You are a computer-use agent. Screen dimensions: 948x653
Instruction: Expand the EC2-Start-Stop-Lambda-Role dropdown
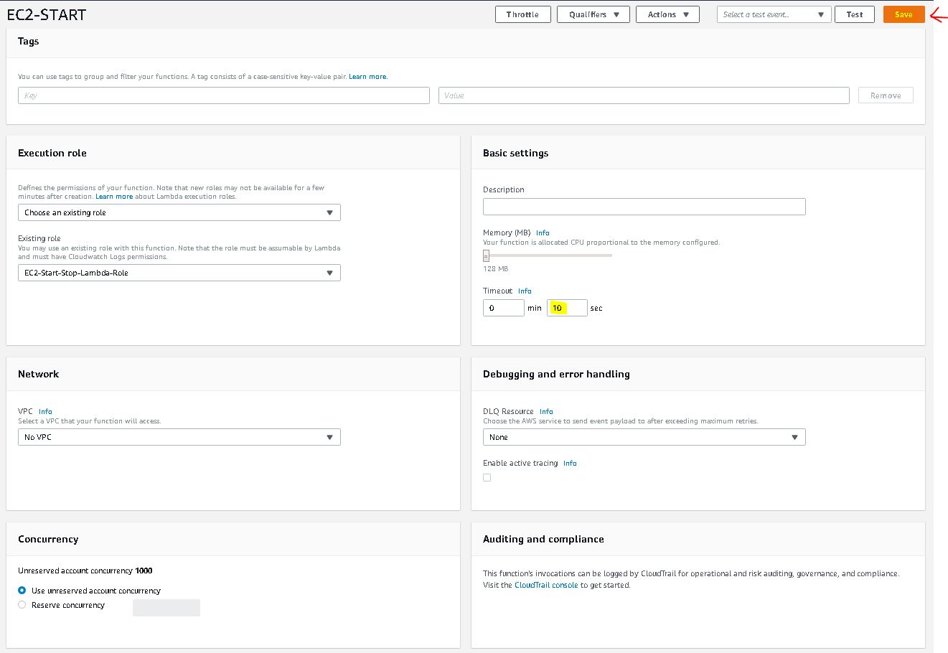click(179, 273)
